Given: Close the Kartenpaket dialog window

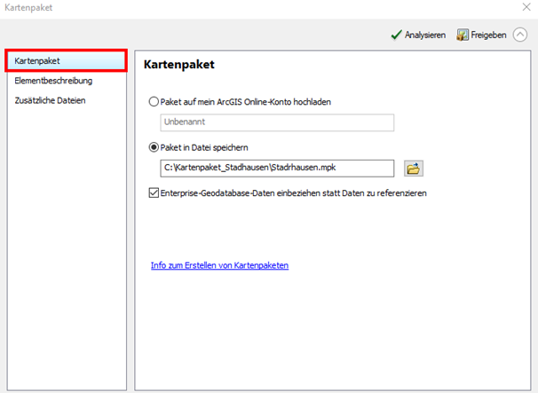Looking at the screenshot, I should 526,6.
